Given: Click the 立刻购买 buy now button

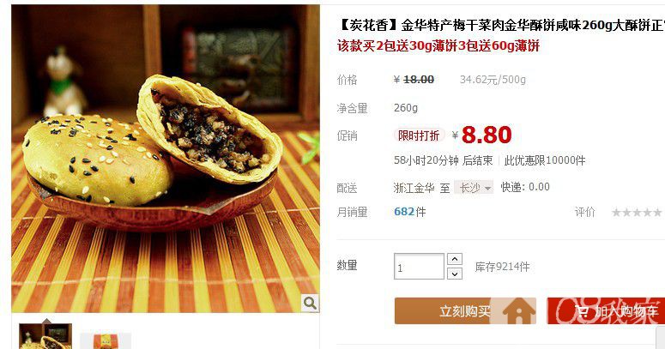Looking at the screenshot, I should 465,310.
